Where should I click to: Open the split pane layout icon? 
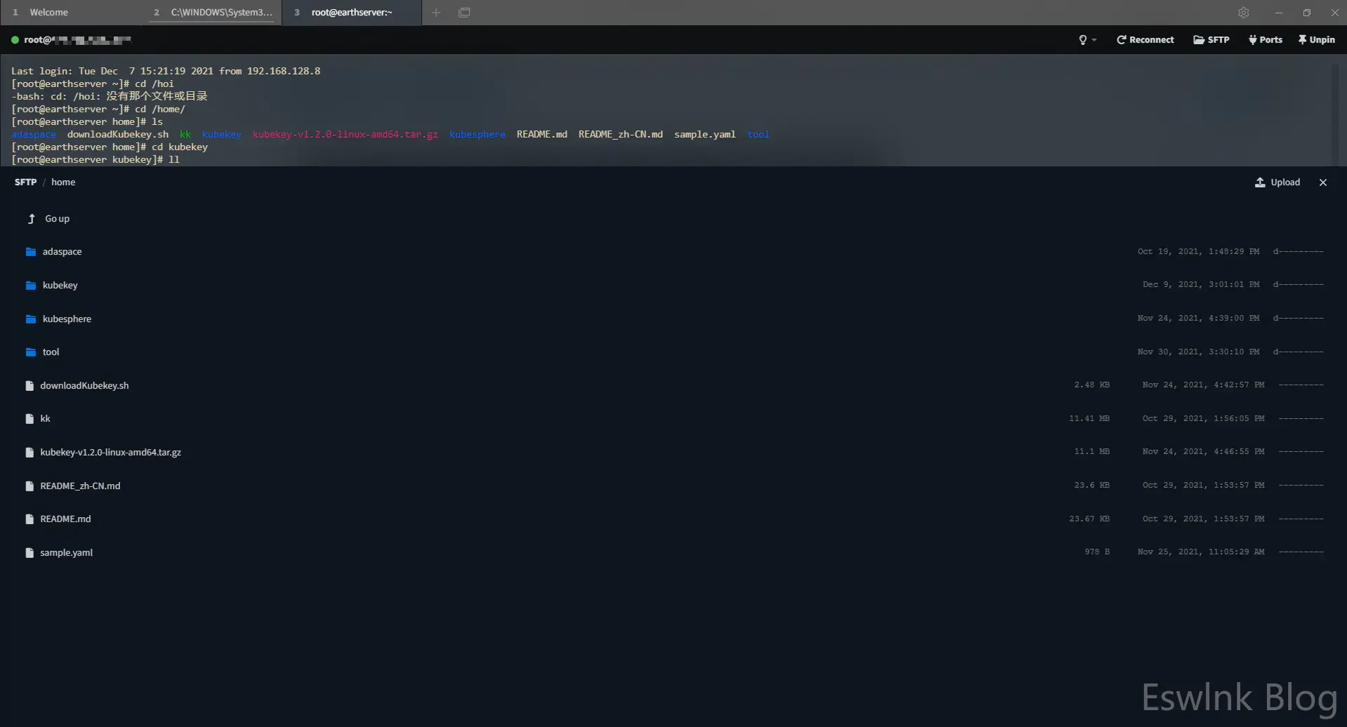(464, 13)
